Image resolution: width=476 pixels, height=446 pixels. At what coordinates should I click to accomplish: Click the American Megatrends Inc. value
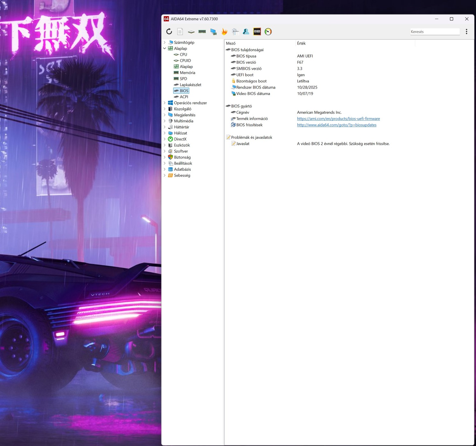pyautogui.click(x=319, y=112)
